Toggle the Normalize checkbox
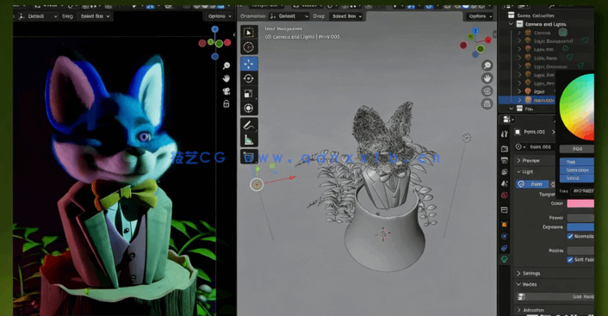608x316 pixels. [x=570, y=236]
